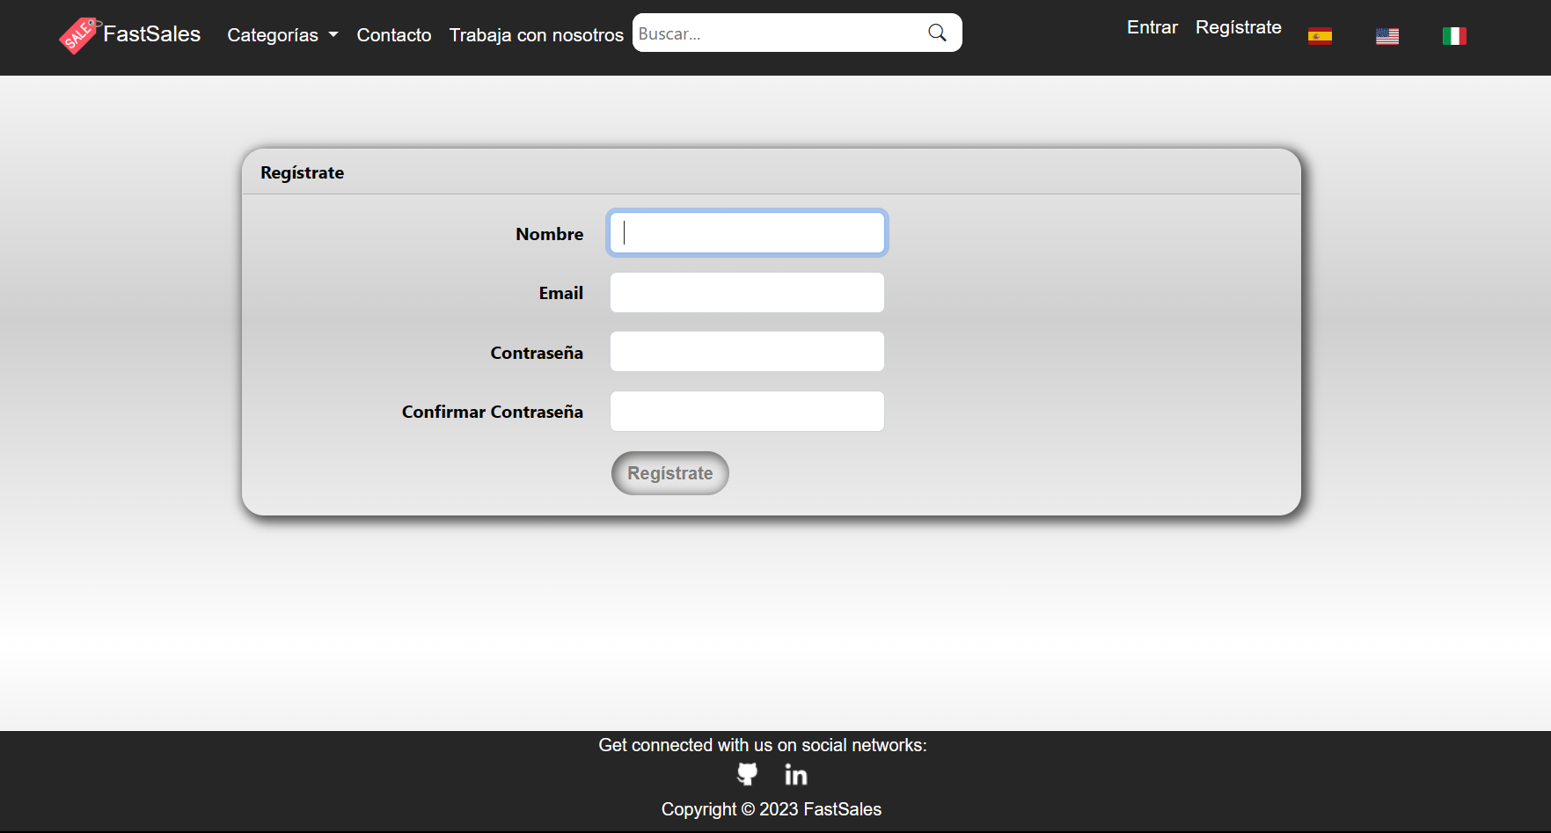This screenshot has height=833, width=1551.
Task: Click the FastSales sale tag logo
Action: point(79,35)
